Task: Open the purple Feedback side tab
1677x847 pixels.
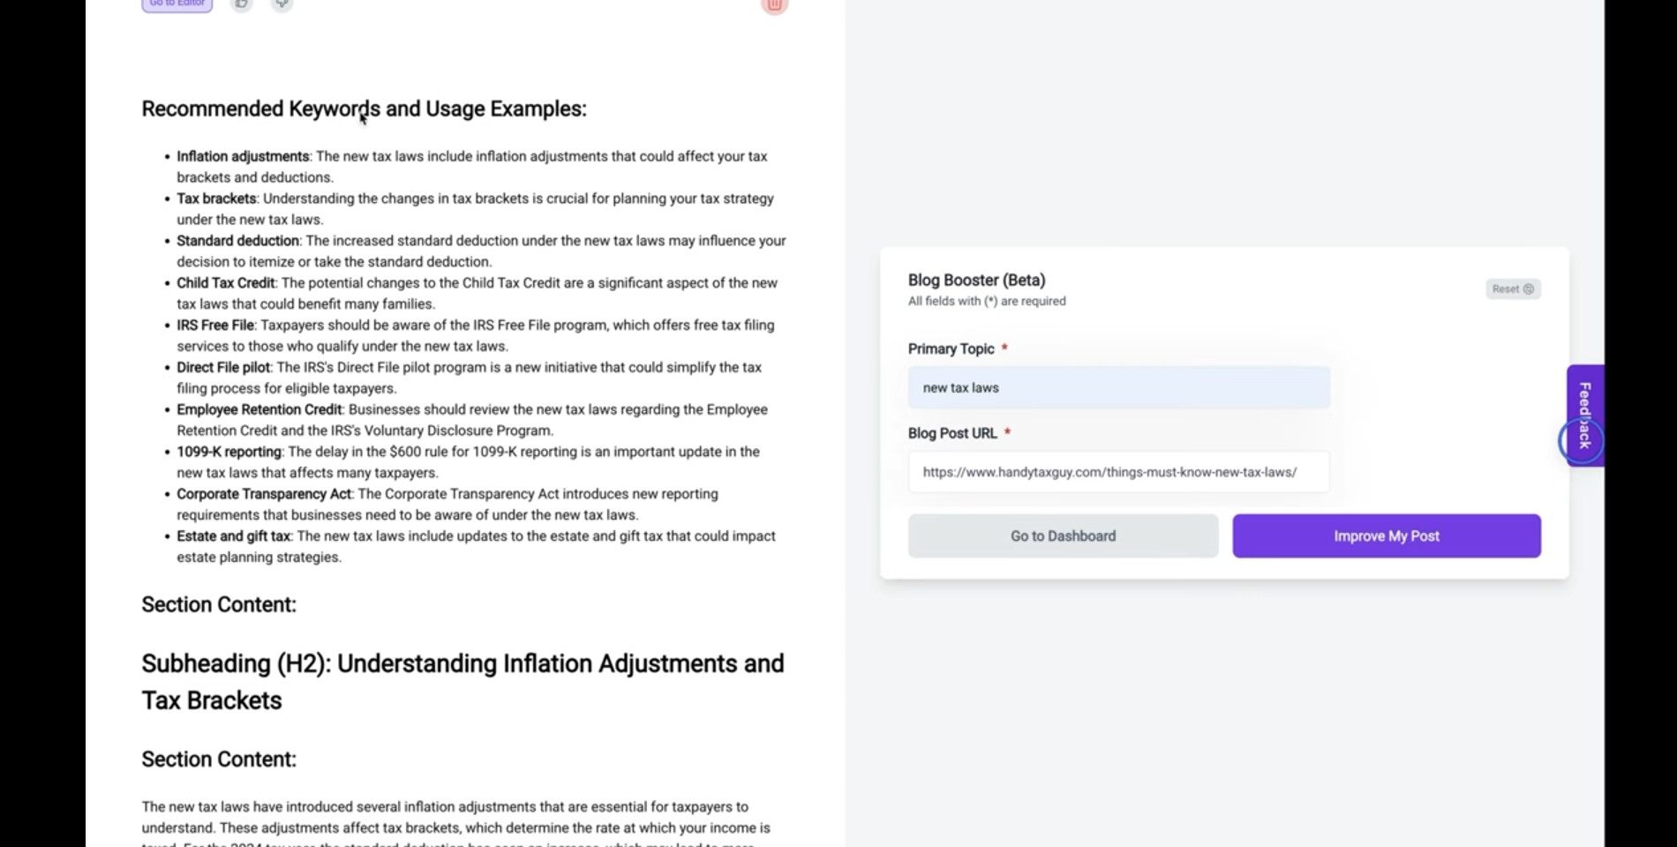Action: (1585, 416)
